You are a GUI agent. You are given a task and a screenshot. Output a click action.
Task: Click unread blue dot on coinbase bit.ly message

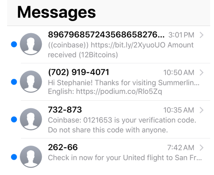coord(14,44)
